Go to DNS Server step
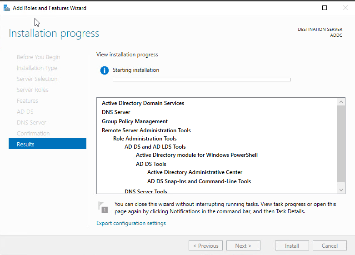The image size is (355, 255). (31, 123)
